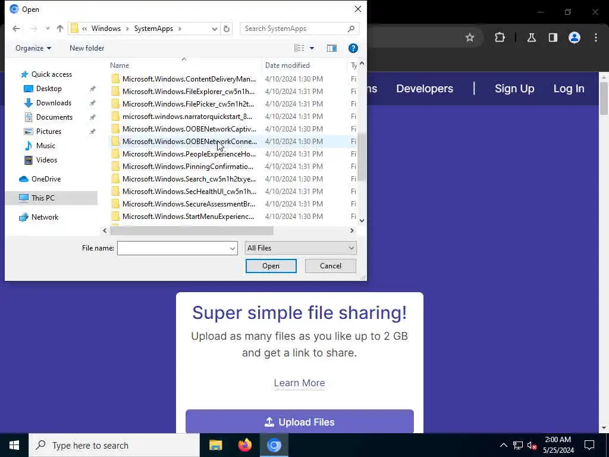The image size is (609, 457).
Task: Select Microsoft.Windows.FilePicker folder
Action: [x=188, y=104]
